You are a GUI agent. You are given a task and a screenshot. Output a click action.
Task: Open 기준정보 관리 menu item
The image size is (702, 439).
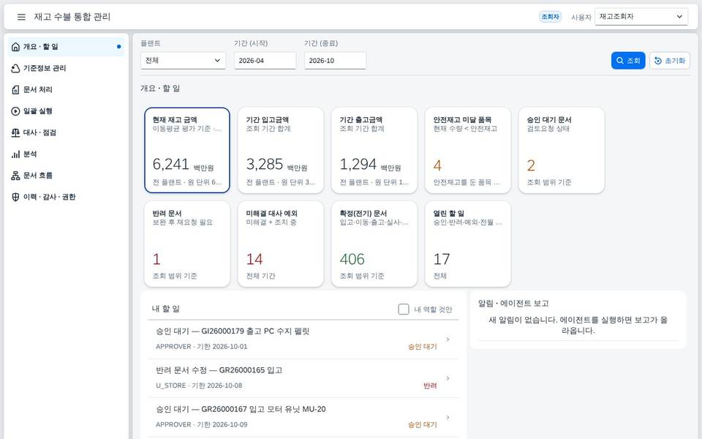tap(67, 68)
